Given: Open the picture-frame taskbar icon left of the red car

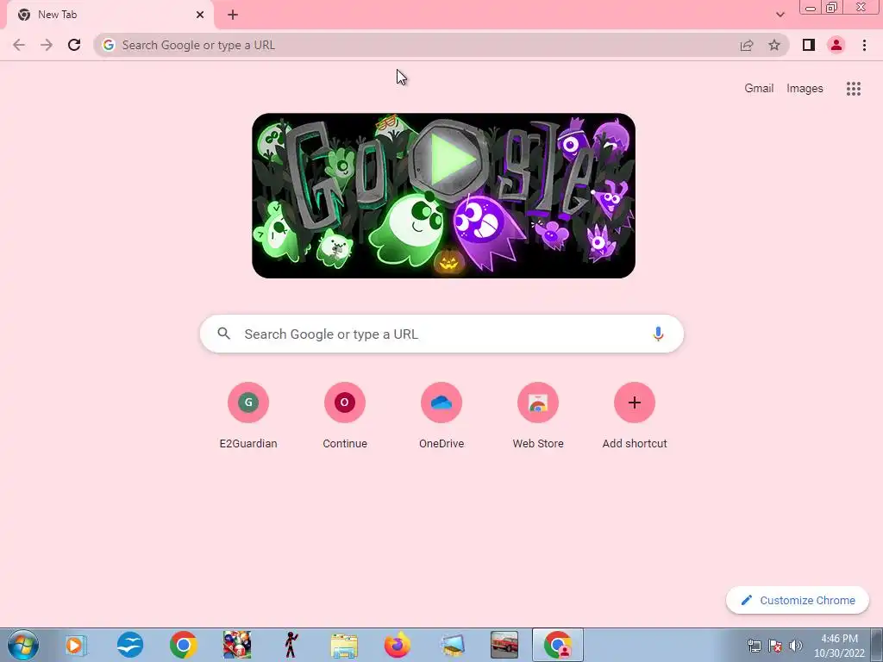Looking at the screenshot, I should 452,645.
